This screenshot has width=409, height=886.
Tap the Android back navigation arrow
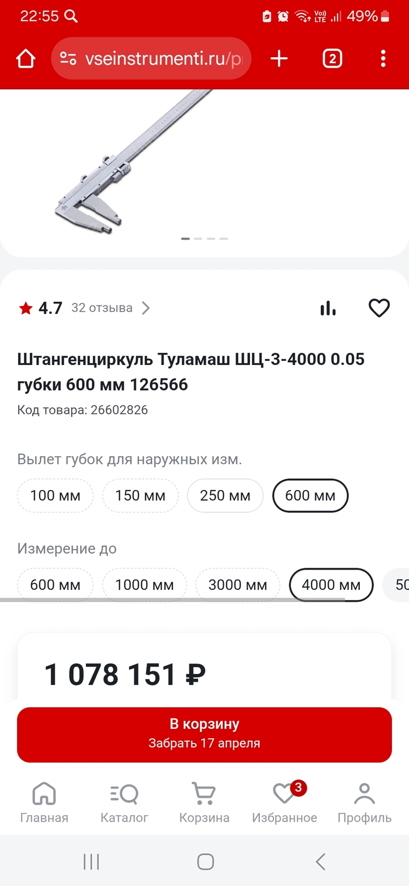320,861
